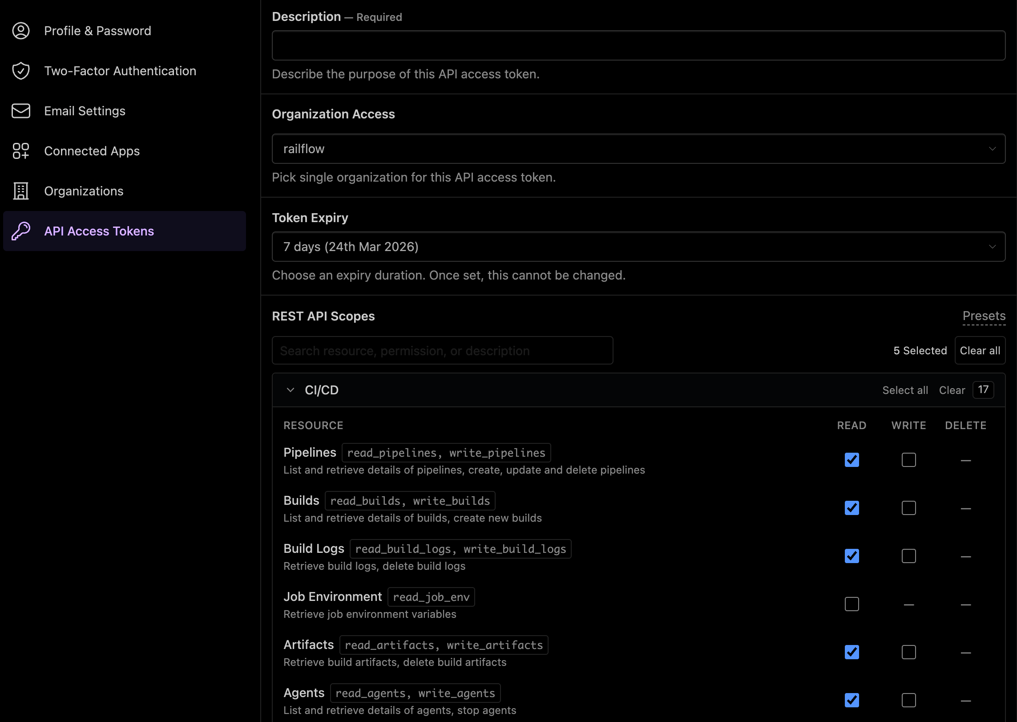Open the Organization Access railflow dropdown

(638, 149)
